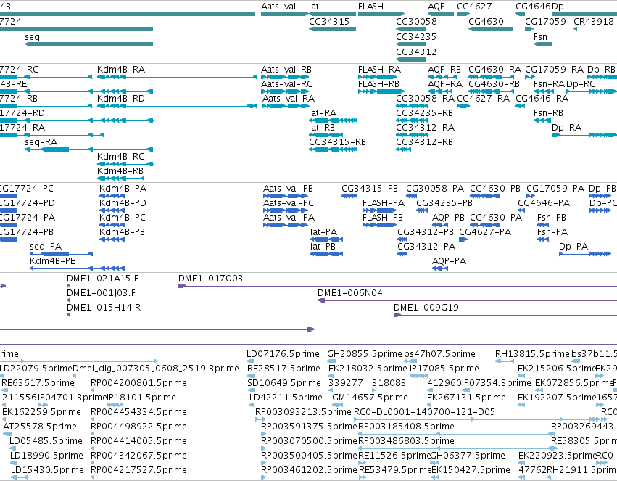Viewport: 617px width, 481px height.
Task: Select transcript Kdm4B-RD
Action: tap(177, 106)
